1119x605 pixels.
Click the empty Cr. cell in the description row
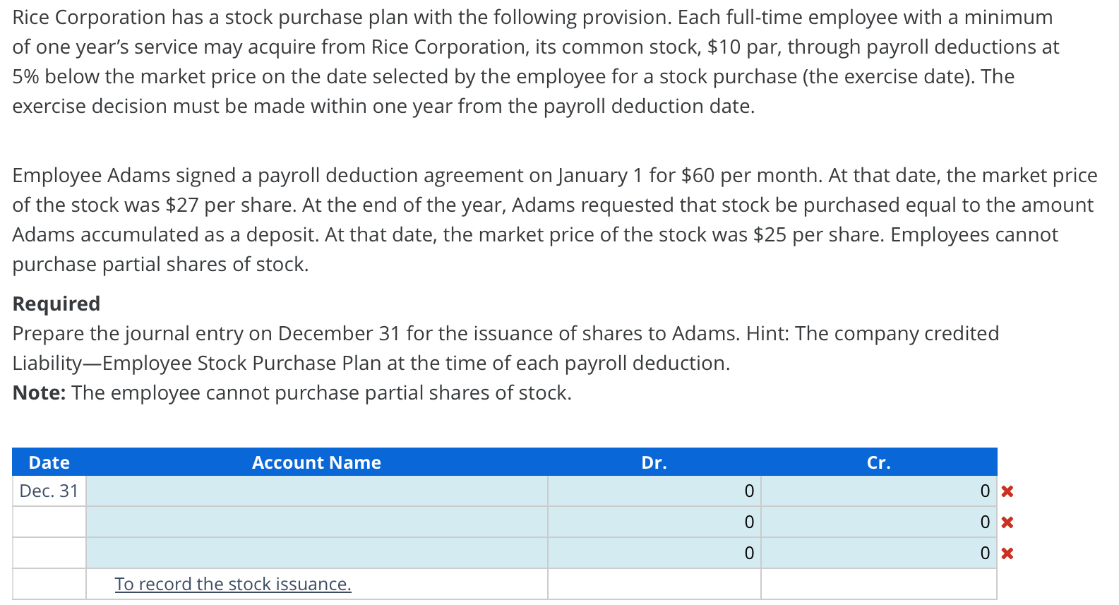click(x=878, y=585)
